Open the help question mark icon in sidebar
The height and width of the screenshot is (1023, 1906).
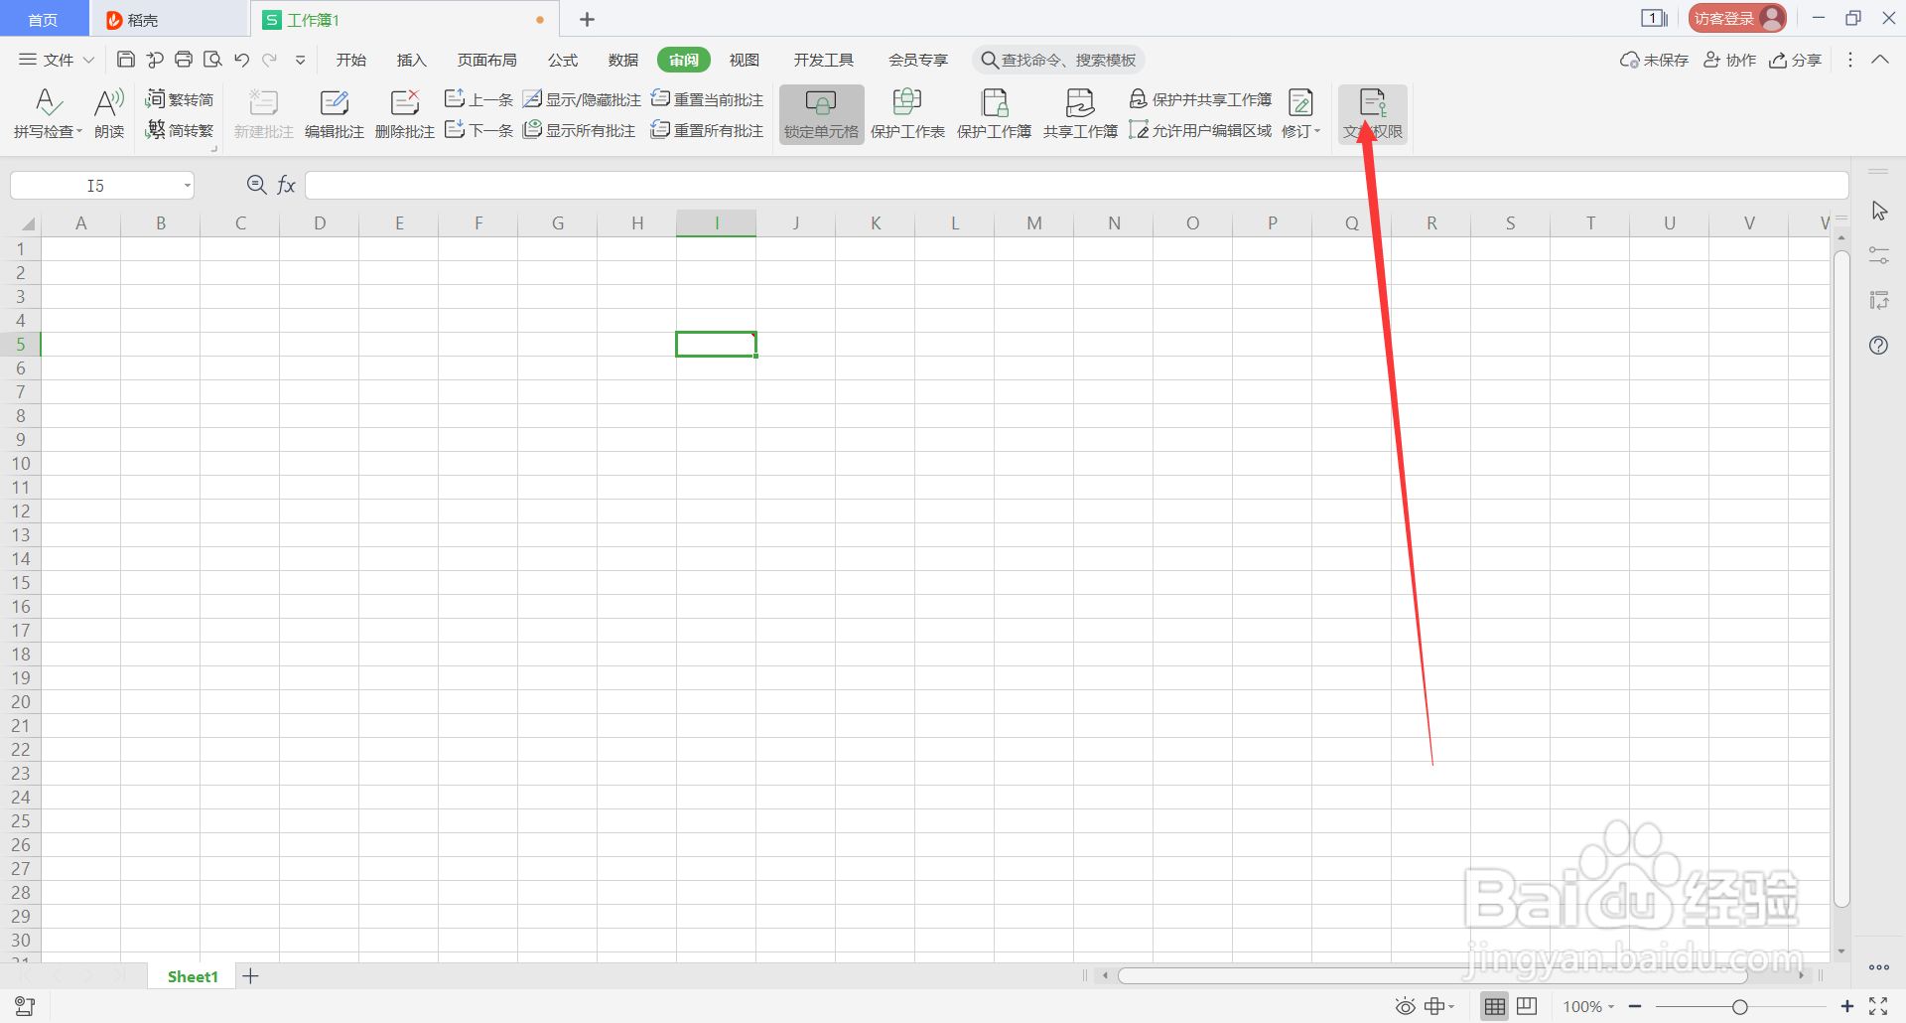[x=1879, y=346]
